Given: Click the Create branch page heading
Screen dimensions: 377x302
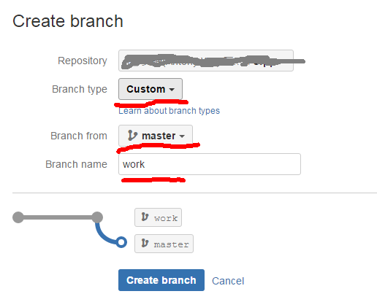Looking at the screenshot, I should [x=68, y=21].
